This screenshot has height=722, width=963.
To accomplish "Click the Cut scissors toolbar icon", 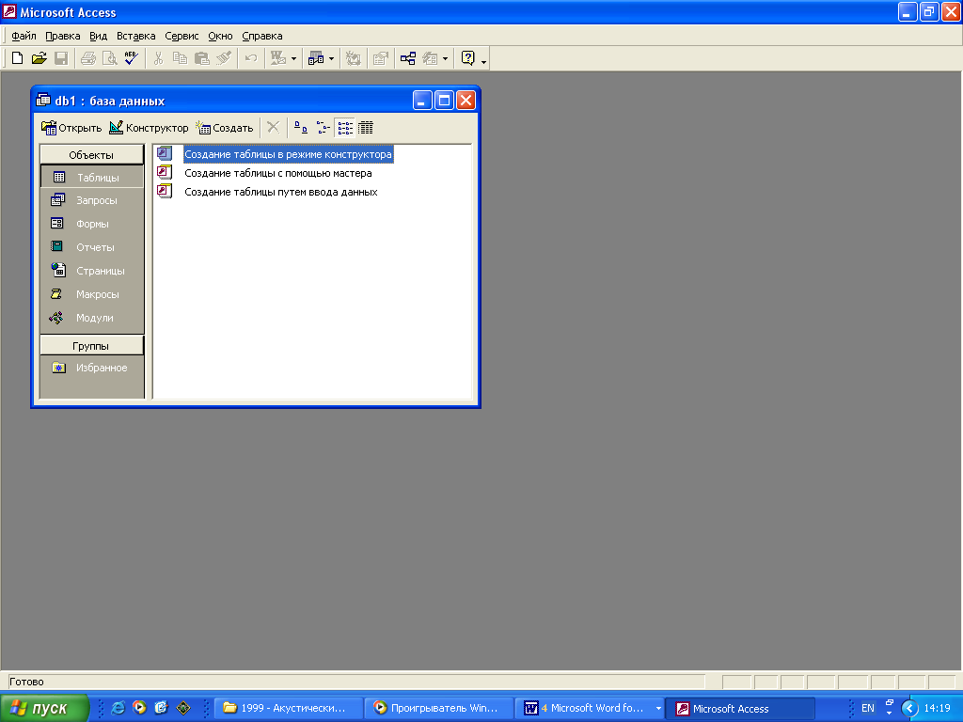I will click(158, 58).
